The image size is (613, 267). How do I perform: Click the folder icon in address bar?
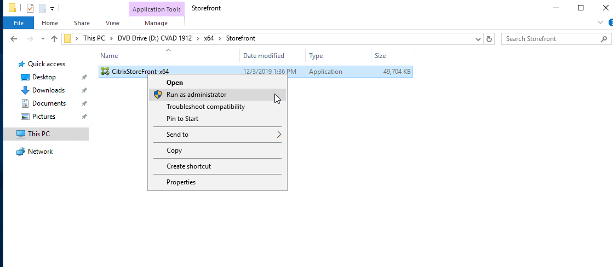67,39
